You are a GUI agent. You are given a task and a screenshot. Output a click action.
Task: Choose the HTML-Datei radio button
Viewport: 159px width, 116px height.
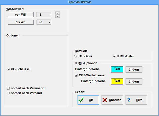(x=114, y=56)
